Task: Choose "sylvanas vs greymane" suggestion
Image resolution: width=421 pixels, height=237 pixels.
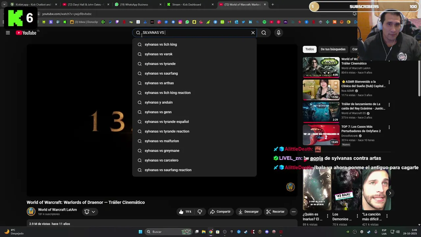Action: coord(194,151)
